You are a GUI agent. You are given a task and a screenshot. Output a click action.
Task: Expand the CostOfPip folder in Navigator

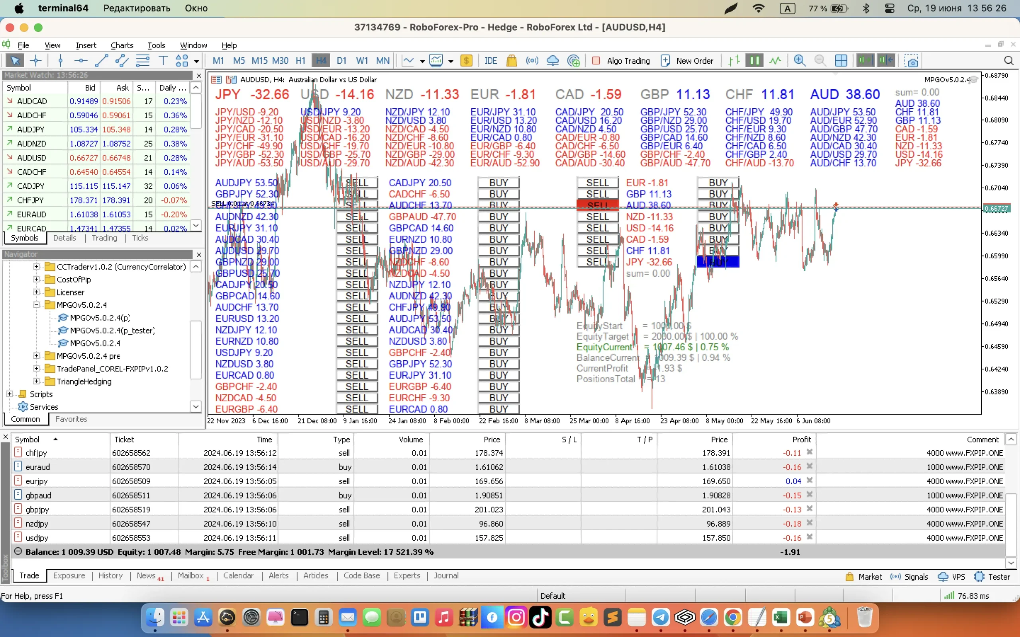(36, 279)
